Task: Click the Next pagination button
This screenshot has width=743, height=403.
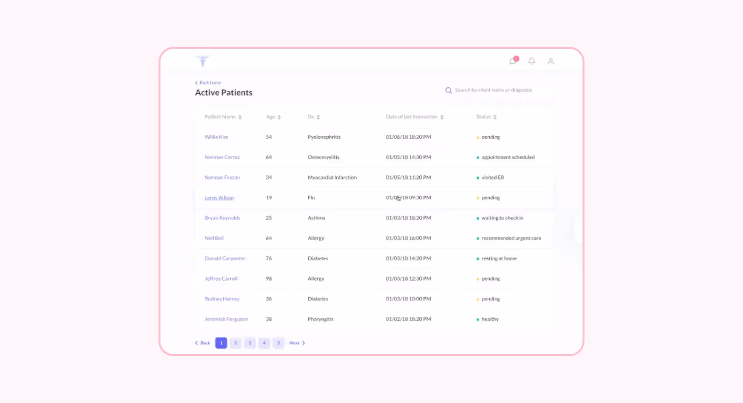Action: click(297, 343)
